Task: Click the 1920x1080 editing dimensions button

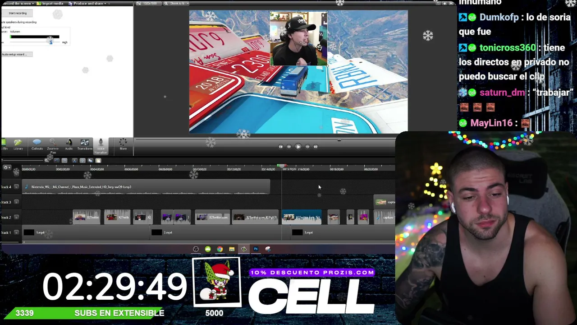Action: [149, 4]
